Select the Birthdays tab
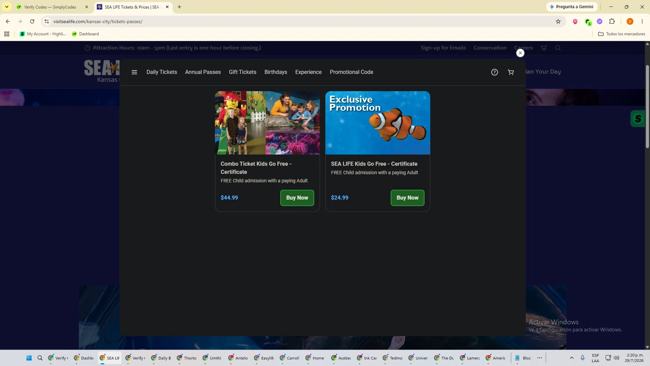Image resolution: width=650 pixels, height=366 pixels. click(276, 72)
